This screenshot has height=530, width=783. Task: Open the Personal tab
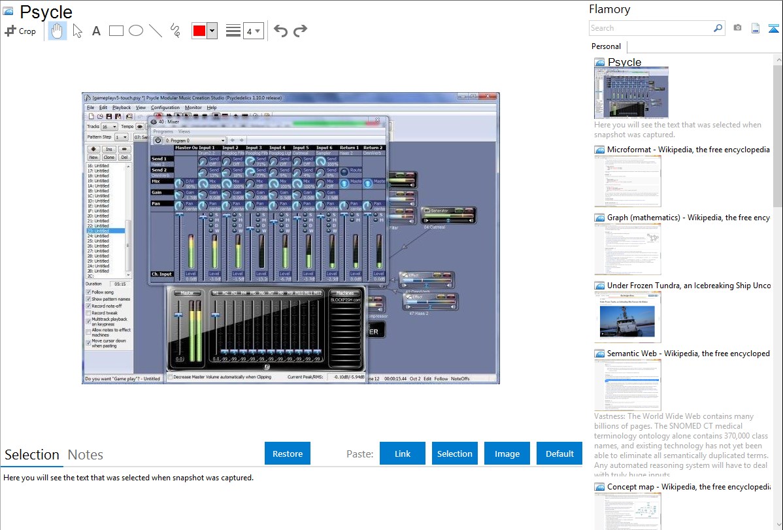click(606, 46)
